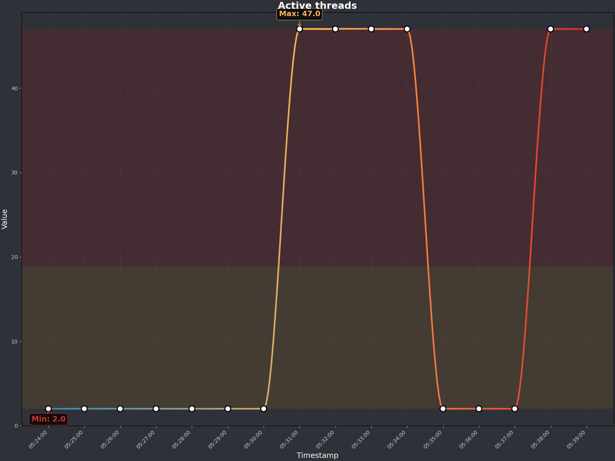615x461 pixels.
Task: Select the peak data point at 05:31:00
Action: 299,29
